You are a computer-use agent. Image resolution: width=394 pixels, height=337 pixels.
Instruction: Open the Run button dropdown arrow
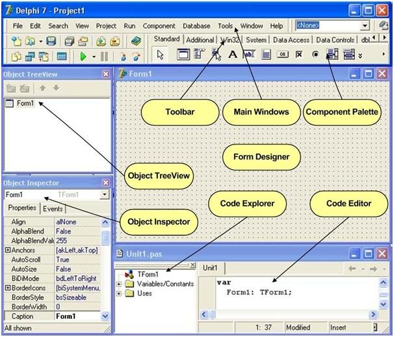point(94,57)
